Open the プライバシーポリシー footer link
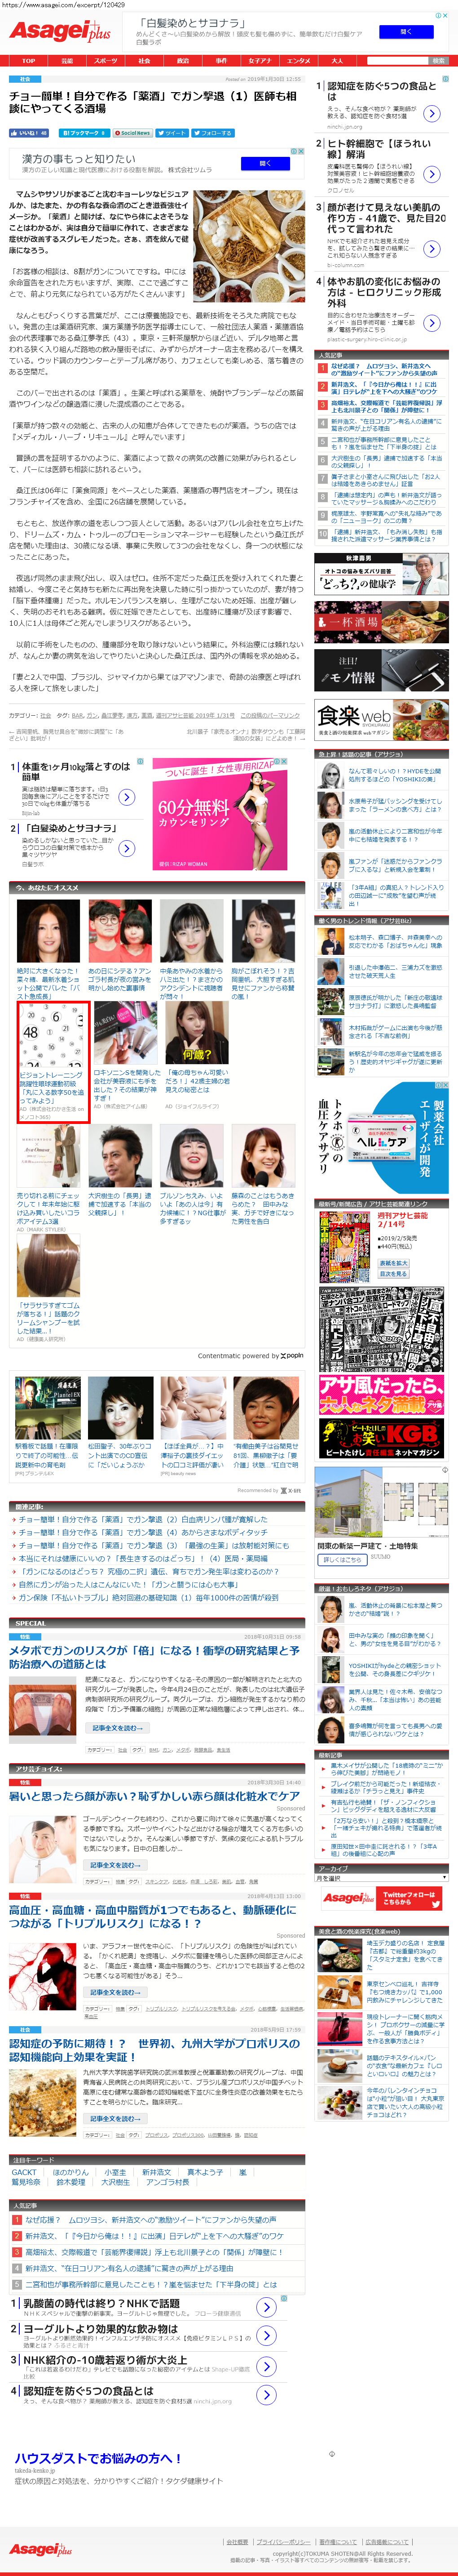Viewport: 458px width, 2576px height. [x=283, y=2541]
